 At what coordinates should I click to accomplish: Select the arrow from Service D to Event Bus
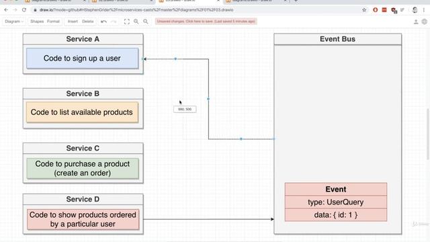pos(208,219)
